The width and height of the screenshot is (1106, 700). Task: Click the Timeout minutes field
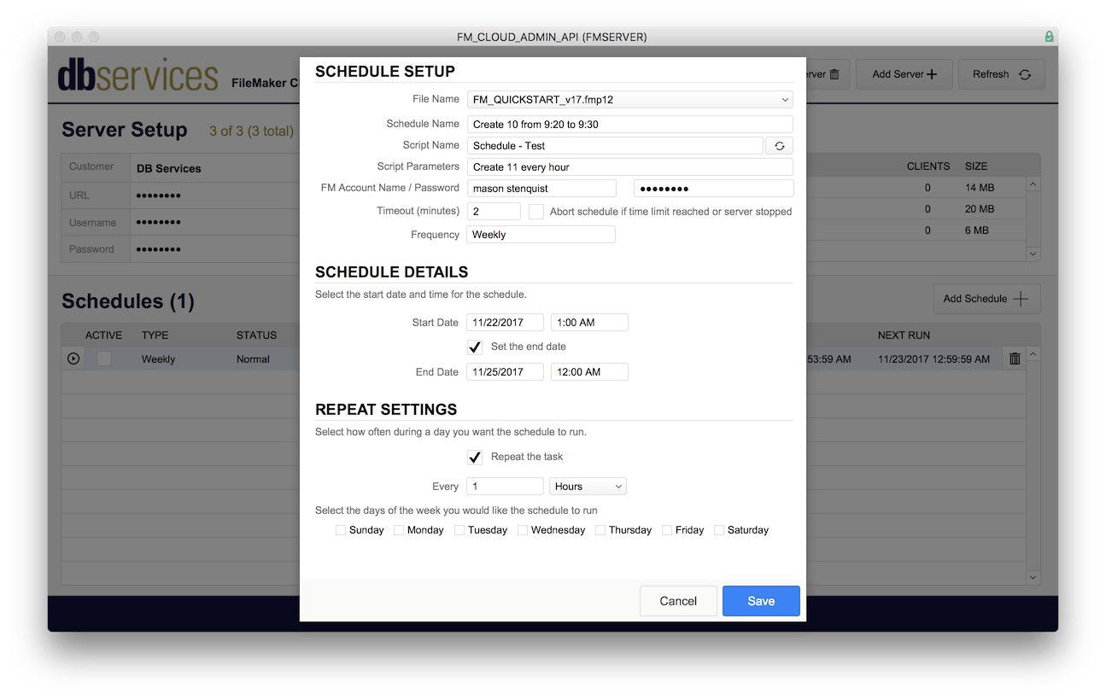pyautogui.click(x=494, y=211)
